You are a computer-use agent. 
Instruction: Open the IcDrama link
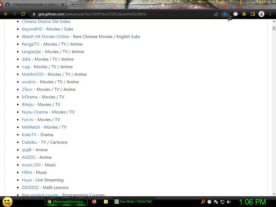[30, 97]
